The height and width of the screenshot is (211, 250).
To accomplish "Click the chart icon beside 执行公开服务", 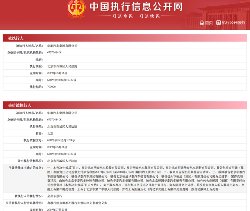I will 218,23.
